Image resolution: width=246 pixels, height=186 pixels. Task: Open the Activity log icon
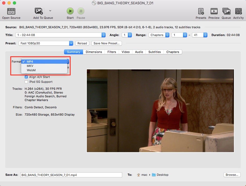tap(238, 11)
